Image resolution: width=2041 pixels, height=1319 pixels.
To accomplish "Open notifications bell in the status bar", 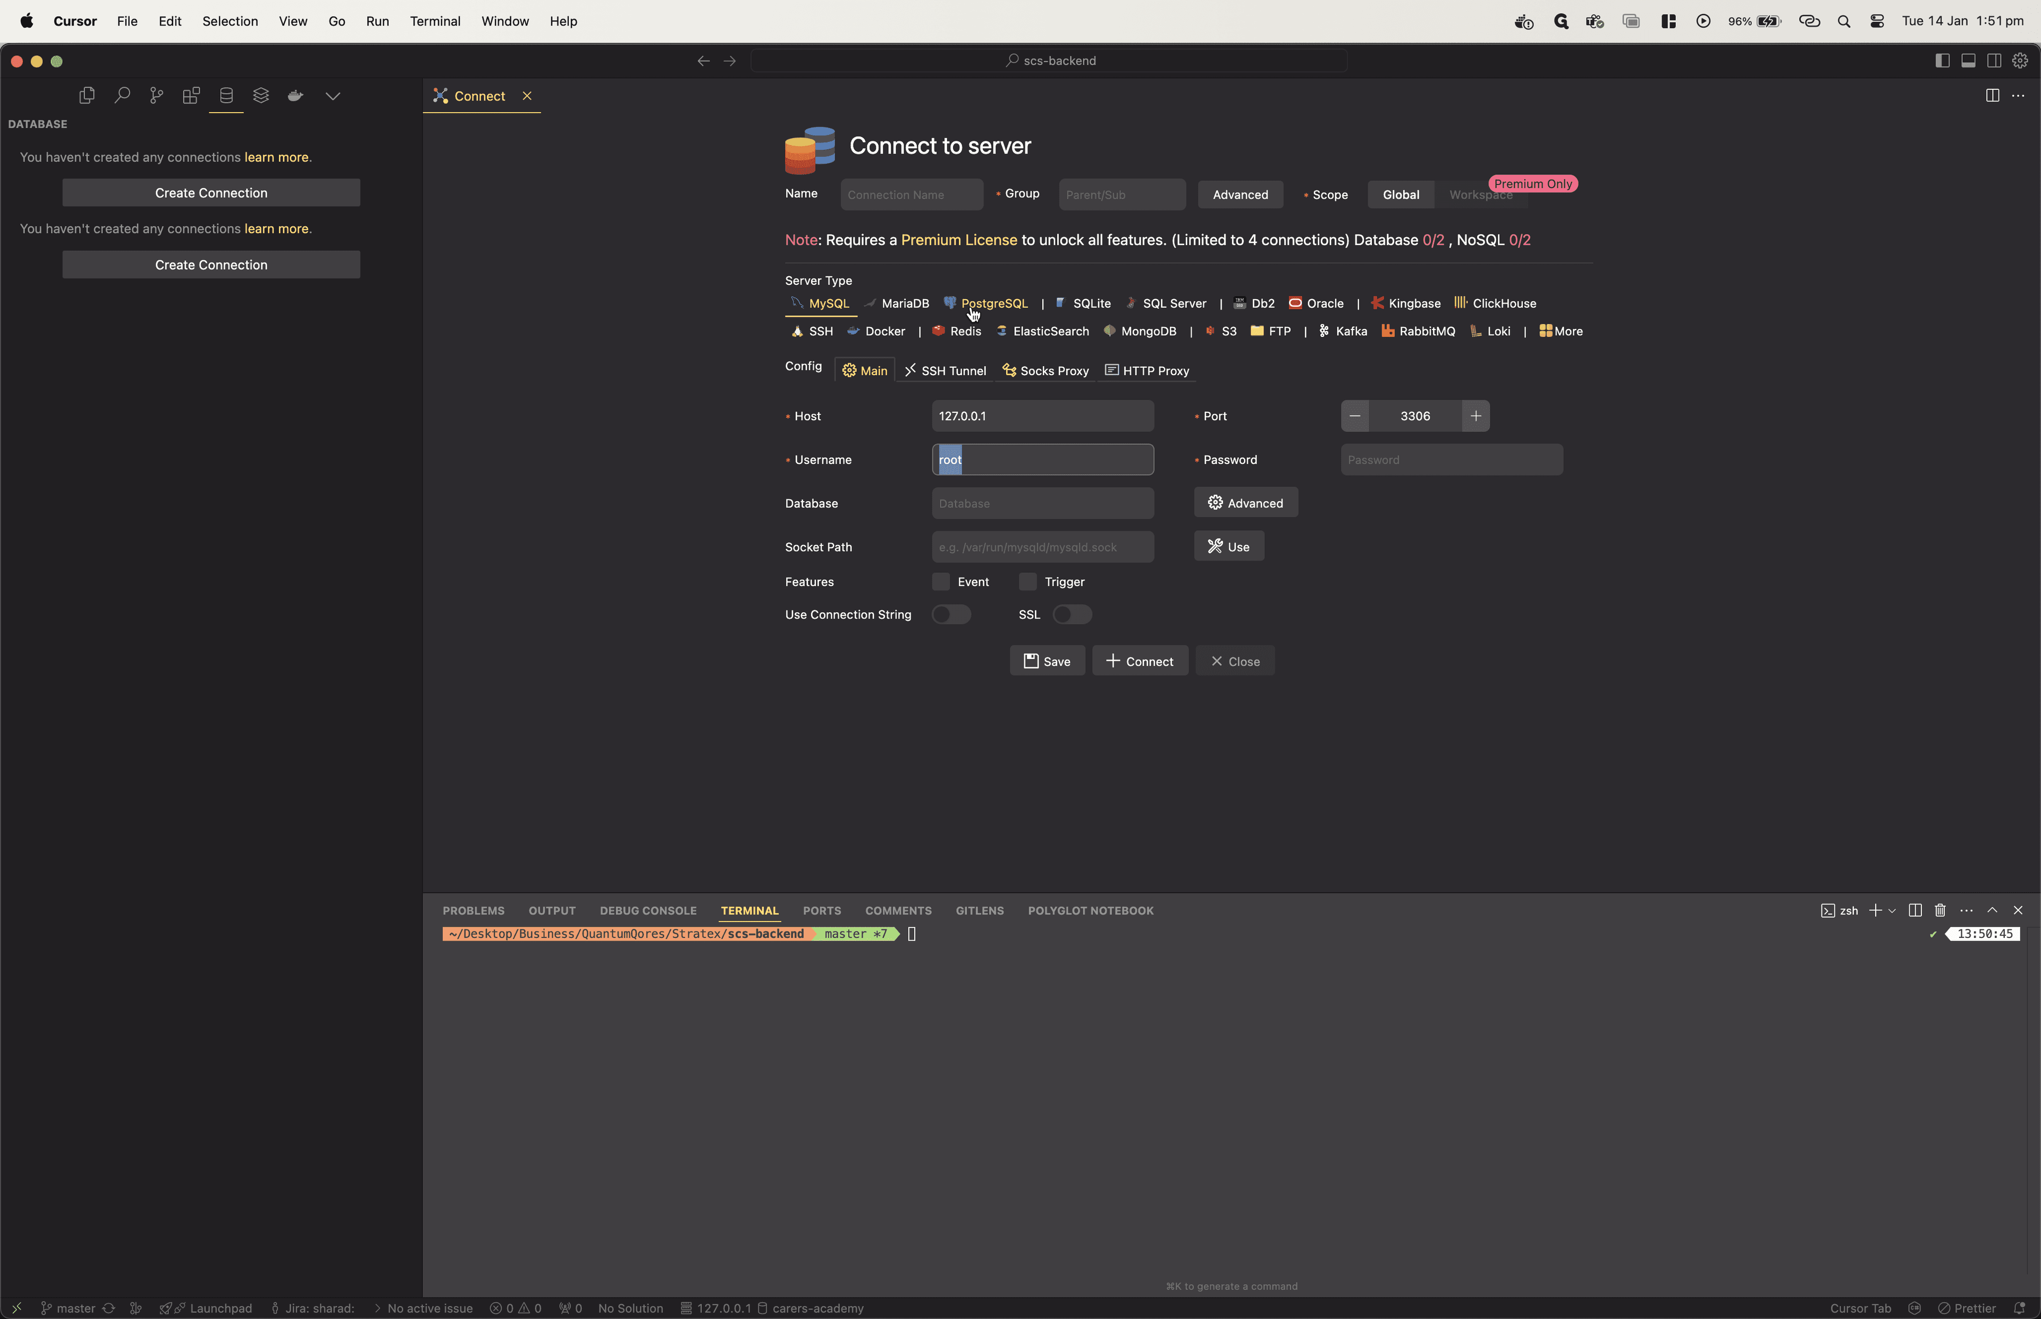I will click(x=2020, y=1308).
